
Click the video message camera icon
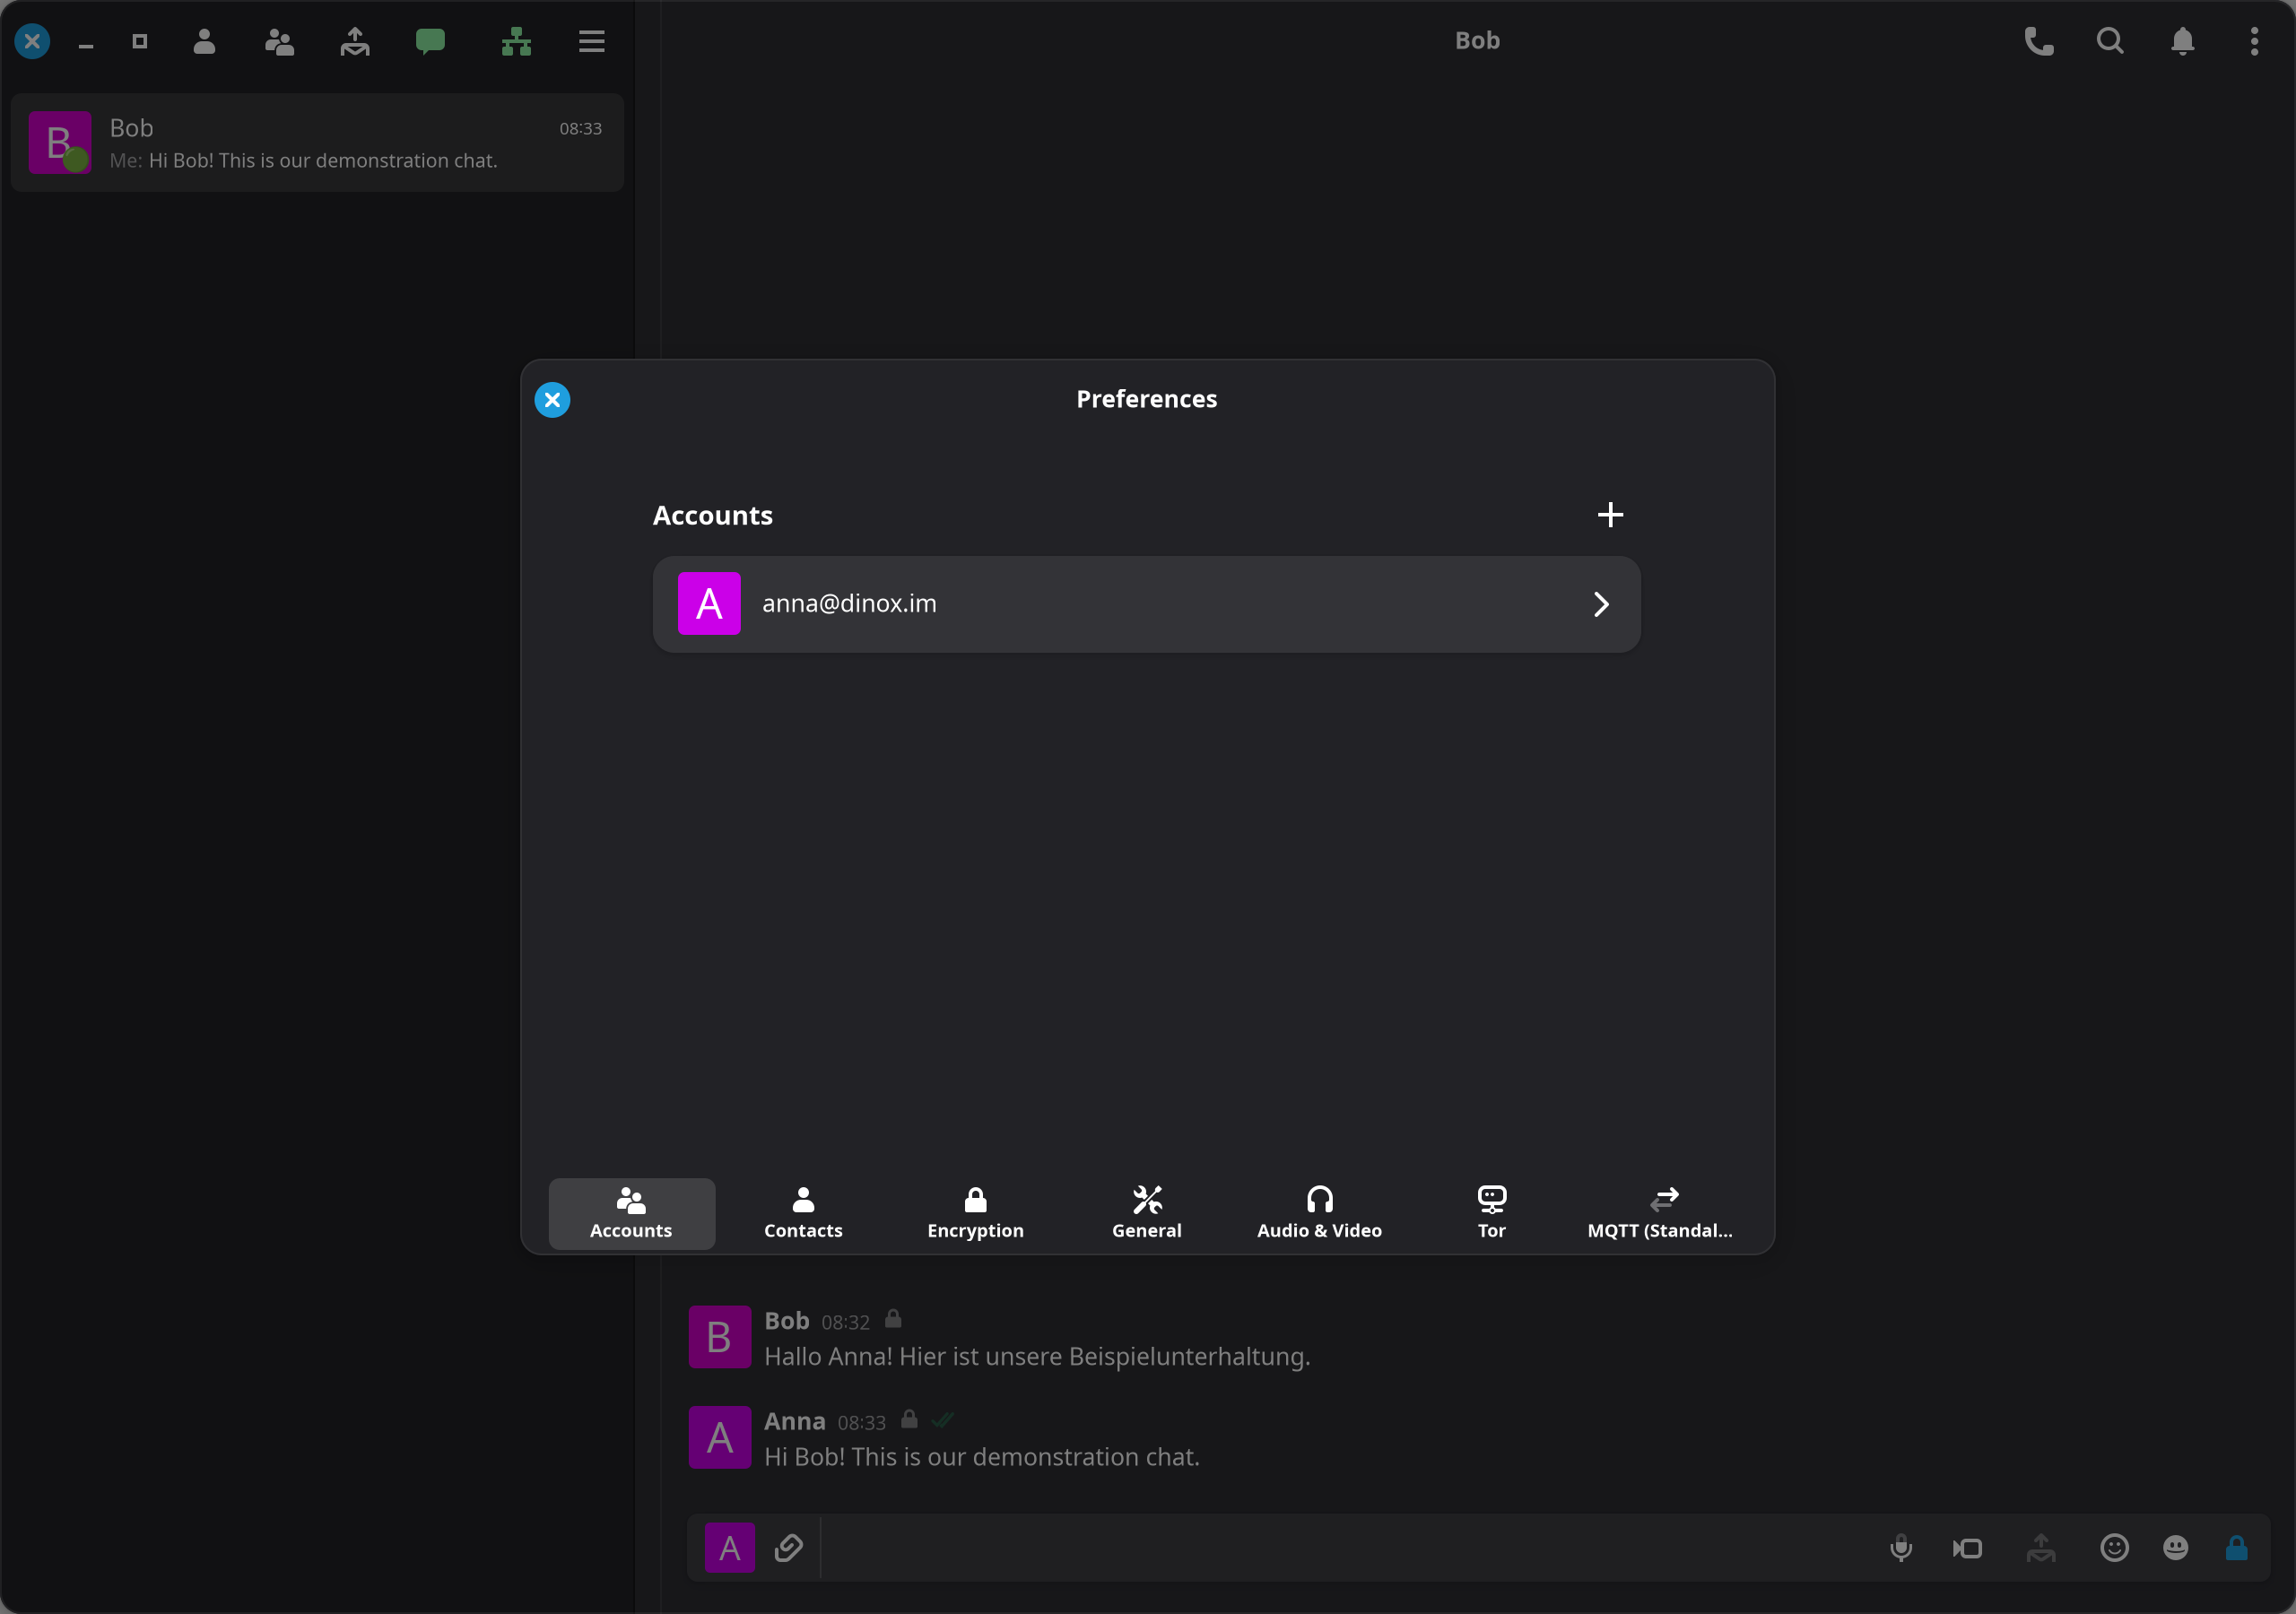tap(1967, 1549)
